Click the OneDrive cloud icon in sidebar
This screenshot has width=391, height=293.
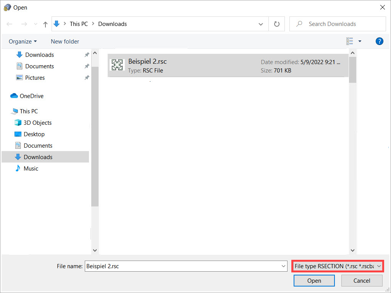pyautogui.click(x=14, y=96)
